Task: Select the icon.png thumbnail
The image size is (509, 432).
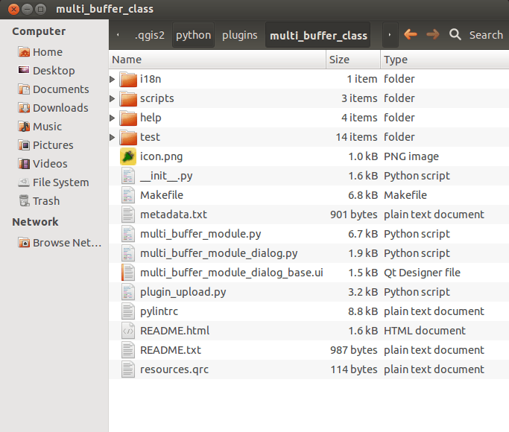Action: click(x=128, y=156)
